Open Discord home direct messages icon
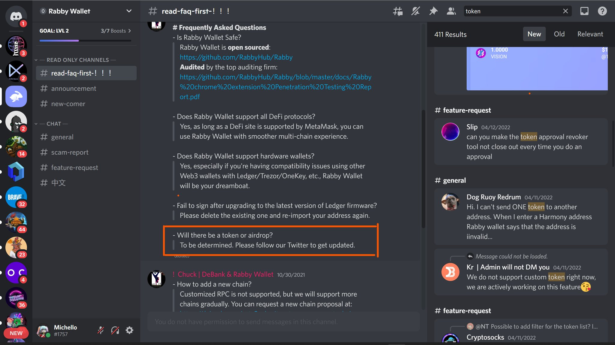 pyautogui.click(x=16, y=16)
